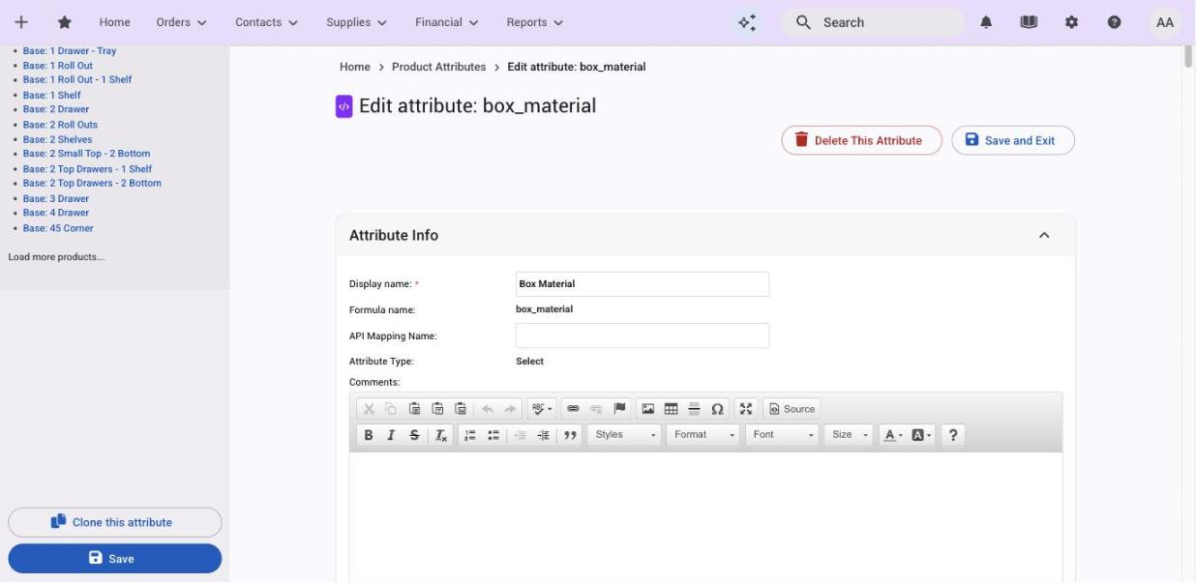
Task: Open the Contacts menu
Action: (266, 22)
